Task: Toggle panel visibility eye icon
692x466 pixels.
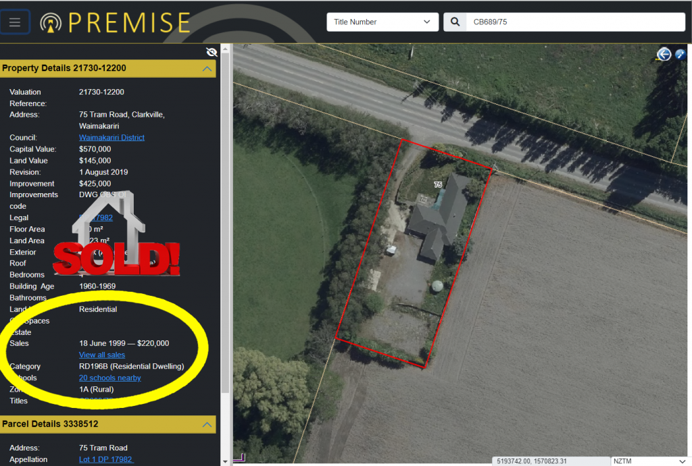Action: click(212, 53)
